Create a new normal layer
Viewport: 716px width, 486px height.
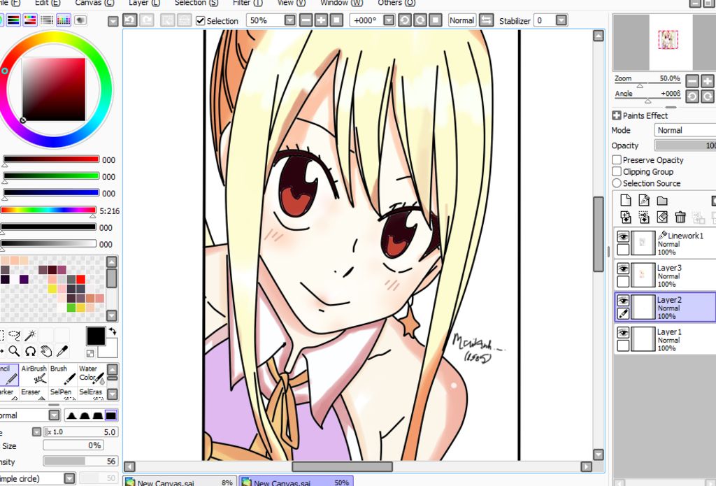click(626, 200)
